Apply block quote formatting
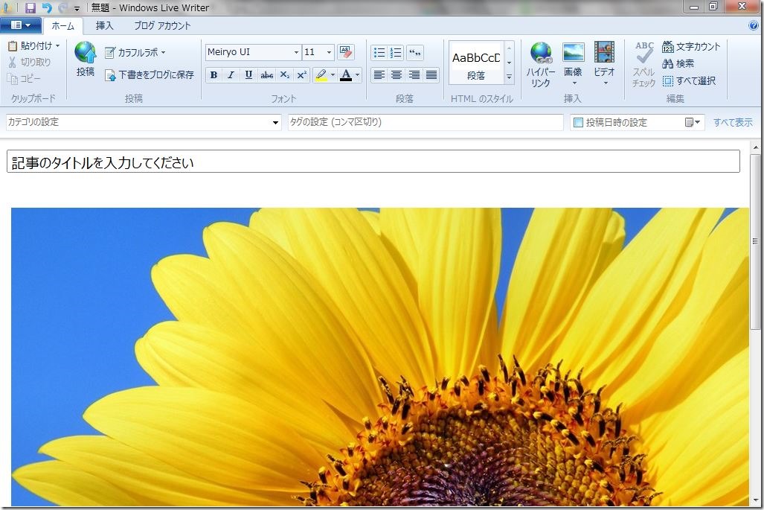Screen dimensions: 764x510 pos(414,52)
